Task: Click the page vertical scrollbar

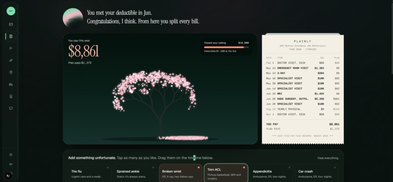Action: click(392, 37)
